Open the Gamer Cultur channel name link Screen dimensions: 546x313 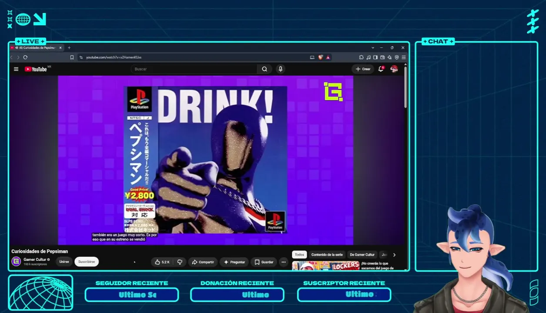35,260
